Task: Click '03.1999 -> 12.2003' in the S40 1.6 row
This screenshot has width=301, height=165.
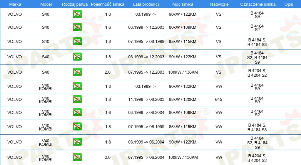Action: [x=146, y=27]
